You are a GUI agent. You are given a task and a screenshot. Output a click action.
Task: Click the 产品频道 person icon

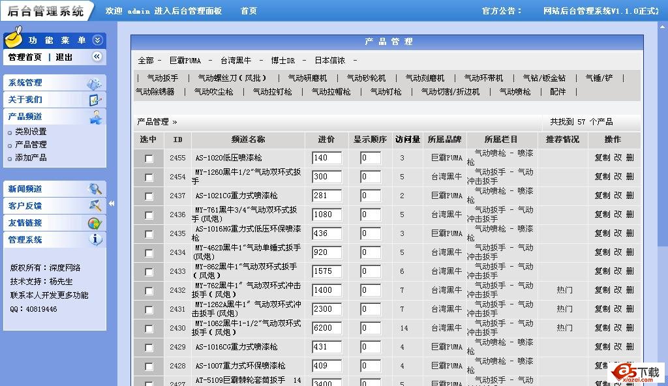coord(95,117)
